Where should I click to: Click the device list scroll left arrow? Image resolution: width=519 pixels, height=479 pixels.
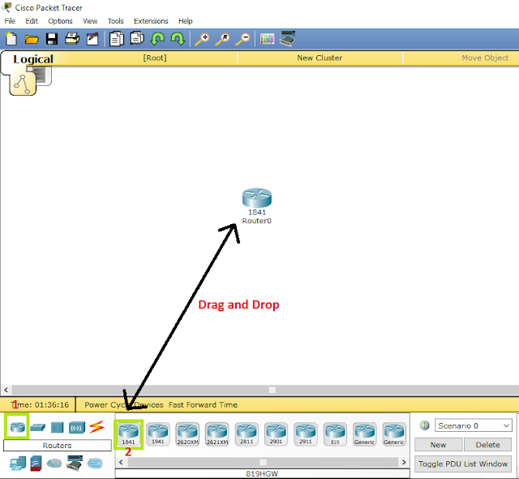pyautogui.click(x=121, y=462)
